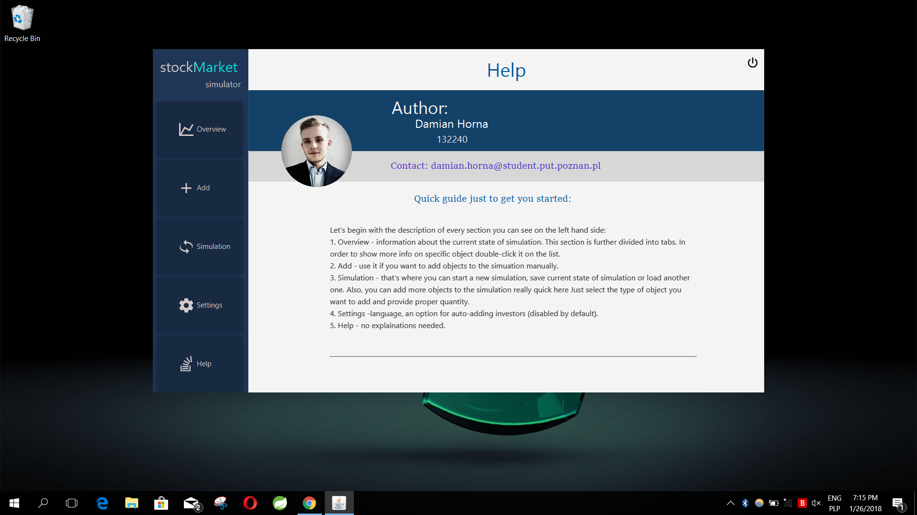This screenshot has height=515, width=917.
Task: Open the ENG PLP language switcher
Action: coord(834,503)
